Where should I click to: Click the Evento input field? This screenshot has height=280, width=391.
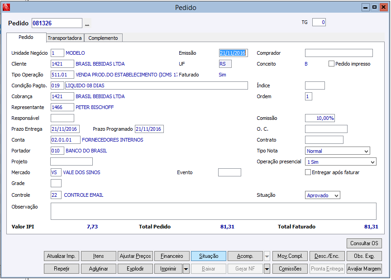[229, 172]
